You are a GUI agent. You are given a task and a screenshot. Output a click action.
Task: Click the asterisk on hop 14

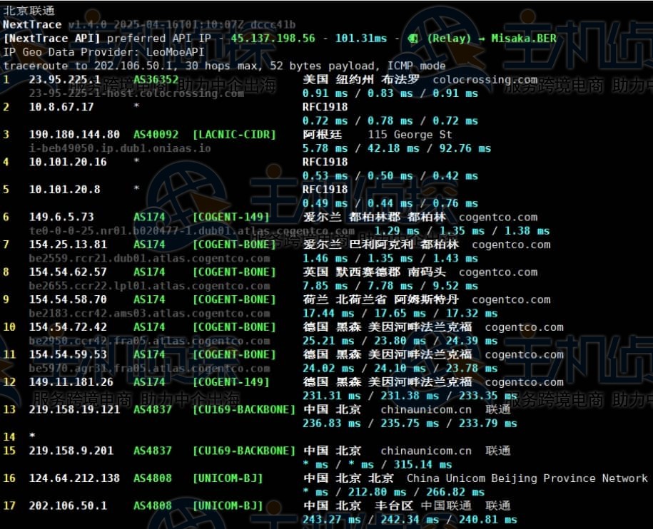coord(32,436)
